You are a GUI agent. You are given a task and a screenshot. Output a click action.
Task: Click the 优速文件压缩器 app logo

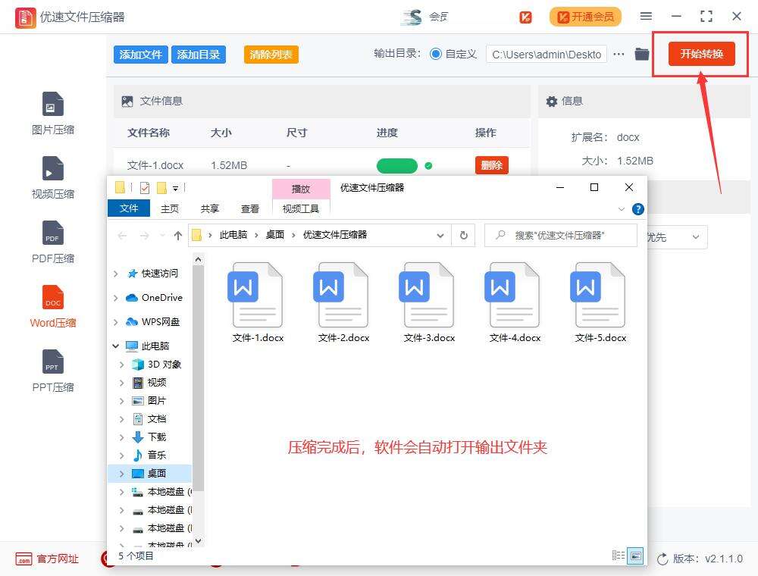(26, 16)
